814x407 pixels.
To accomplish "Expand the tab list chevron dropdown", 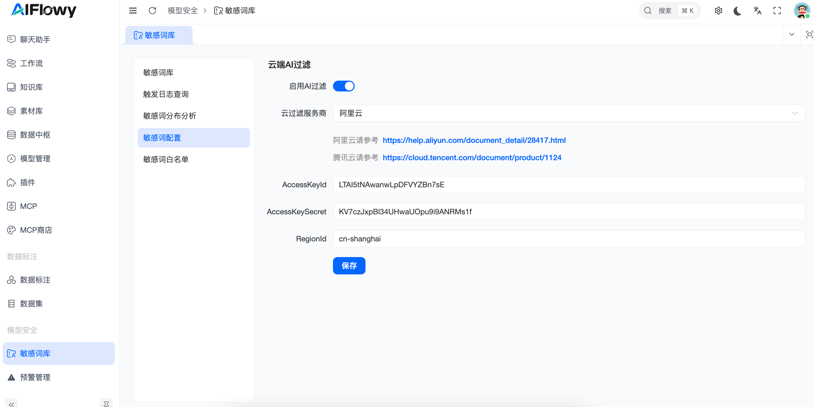I will tap(791, 34).
